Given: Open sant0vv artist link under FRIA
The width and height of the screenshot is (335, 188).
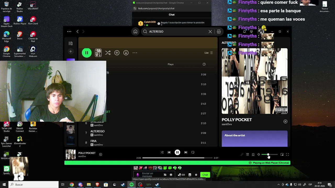Looking at the screenshot, I should (x=98, y=145).
